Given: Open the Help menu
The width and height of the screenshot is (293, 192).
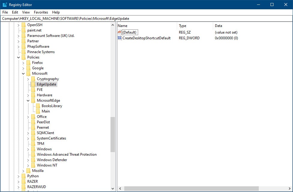Looking at the screenshot, I should (56, 12).
